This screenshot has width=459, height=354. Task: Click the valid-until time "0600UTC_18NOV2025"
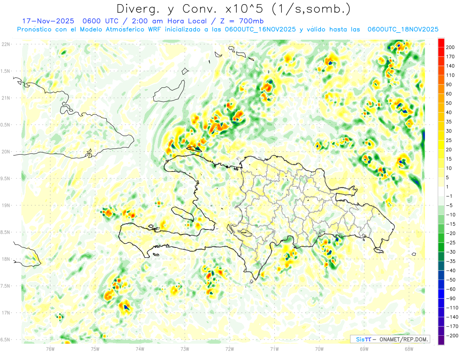[x=403, y=29]
